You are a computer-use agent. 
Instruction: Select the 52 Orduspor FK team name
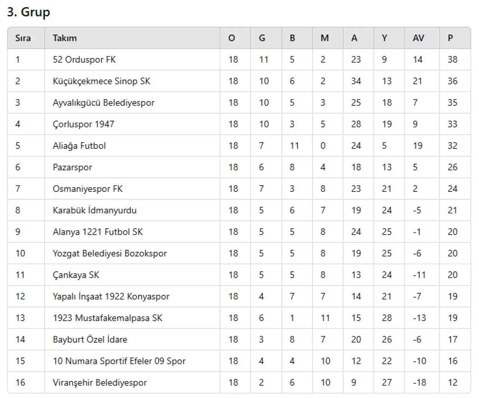click(84, 60)
